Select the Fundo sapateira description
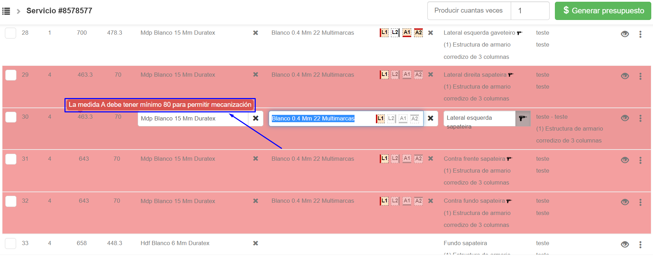Screen dimensions: 653x257 [x=465, y=243]
